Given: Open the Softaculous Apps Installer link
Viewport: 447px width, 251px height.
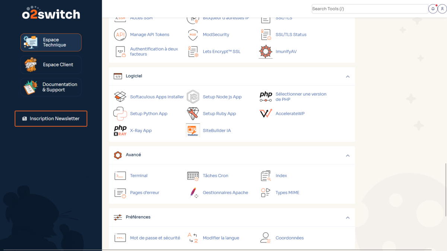Looking at the screenshot, I should pos(157,97).
